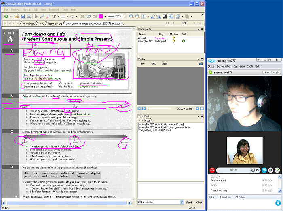
Task: Click the black-white invert toolbar icon
Action: [165, 16]
